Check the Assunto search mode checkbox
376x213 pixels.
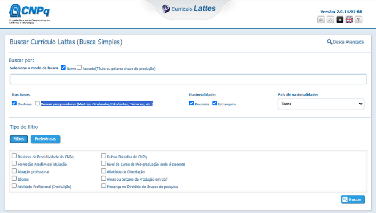[x=79, y=68]
